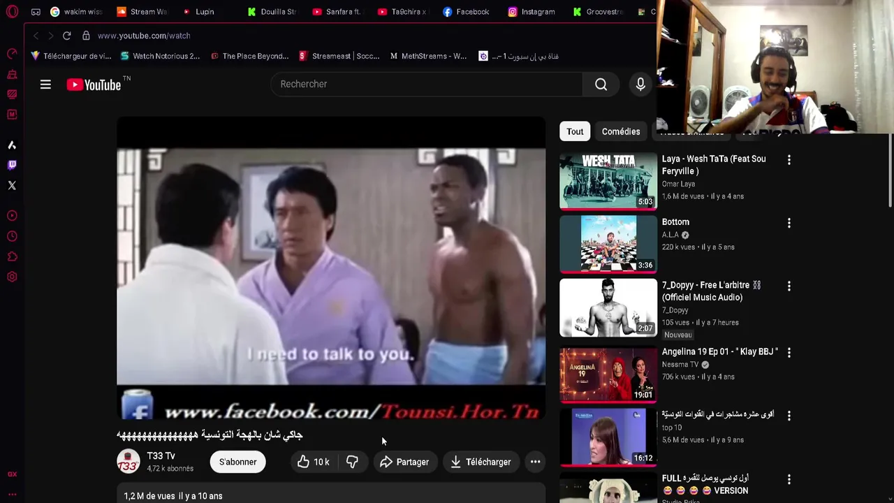Switch to the Douilla Str tab
The width and height of the screenshot is (894, 503).
[x=272, y=12]
